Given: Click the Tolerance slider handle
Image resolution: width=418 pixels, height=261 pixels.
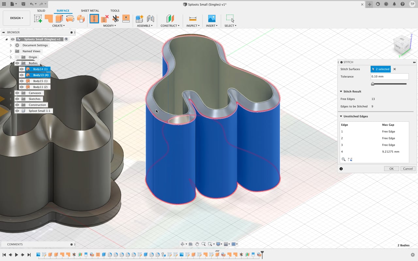Looking at the screenshot, I should point(373,84).
